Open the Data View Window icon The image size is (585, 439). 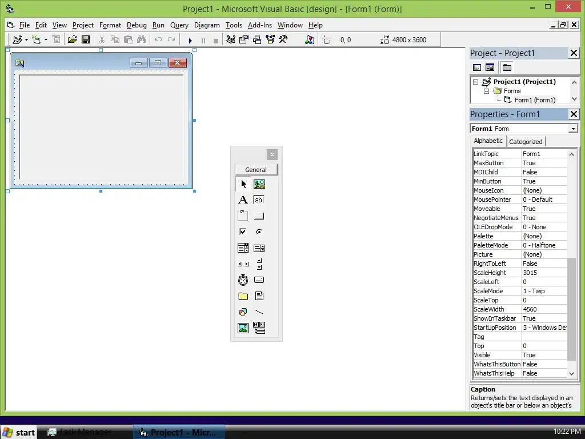click(x=310, y=39)
